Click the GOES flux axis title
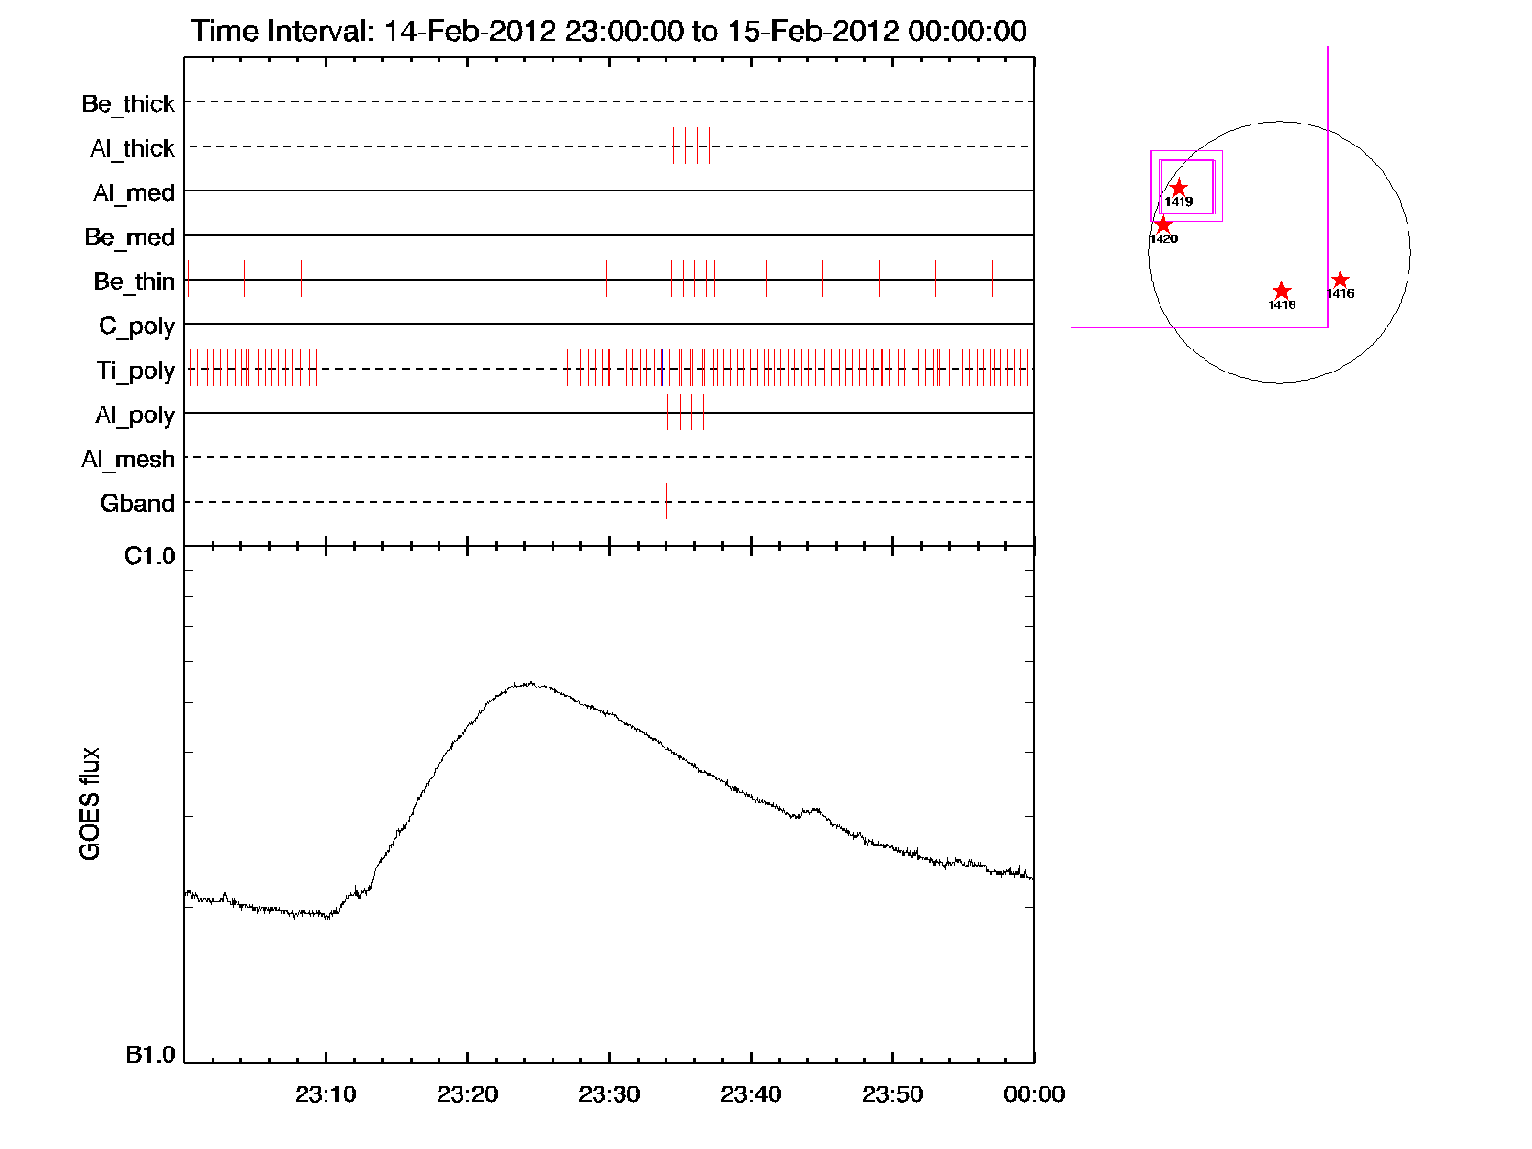The width and height of the screenshot is (1532, 1149). click(x=90, y=803)
